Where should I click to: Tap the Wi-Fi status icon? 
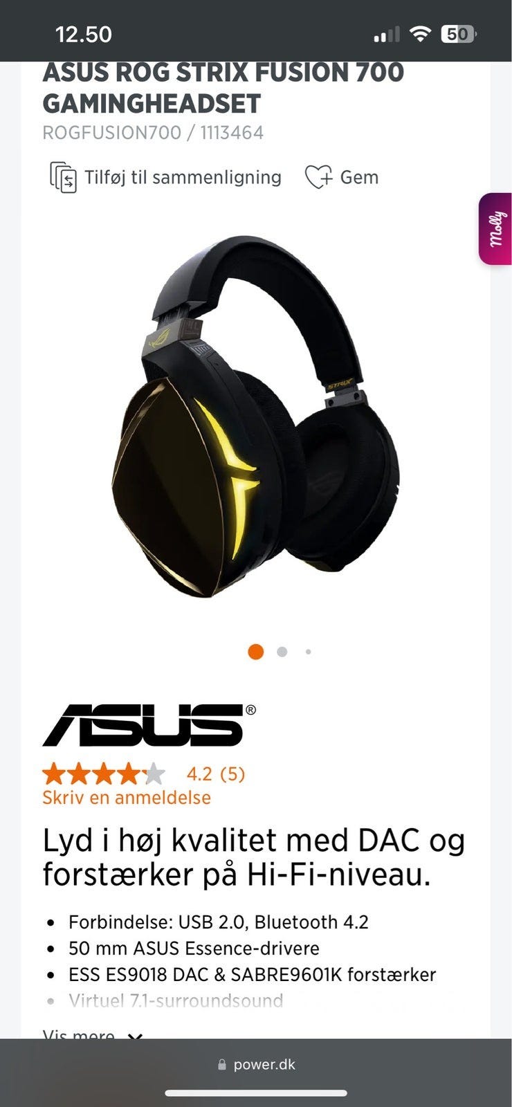pyautogui.click(x=420, y=34)
